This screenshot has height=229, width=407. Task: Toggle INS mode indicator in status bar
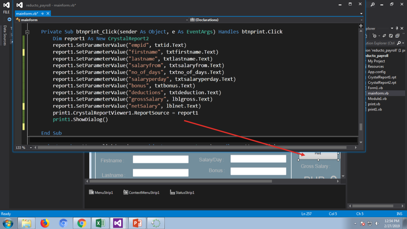399,214
